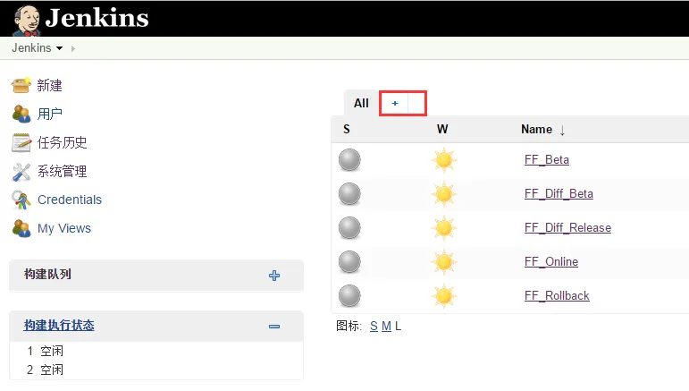Switch icon size to S
Screen dimensions: 689x391
click(374, 327)
